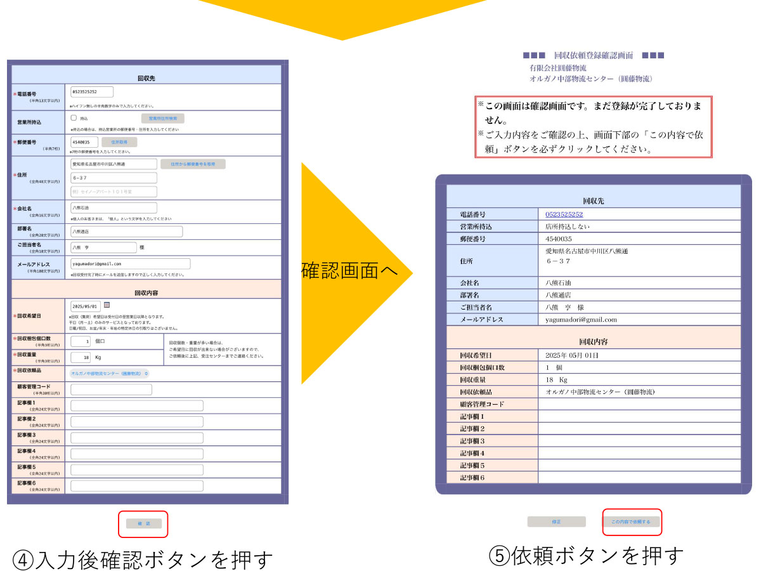Viewport: 761px width, 571px height.
Task: Click the 回収希望日 date field
Action: tap(86, 306)
